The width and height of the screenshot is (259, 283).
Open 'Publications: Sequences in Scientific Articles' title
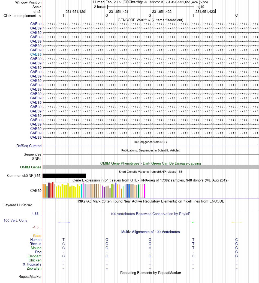pyautogui.click(x=150, y=151)
